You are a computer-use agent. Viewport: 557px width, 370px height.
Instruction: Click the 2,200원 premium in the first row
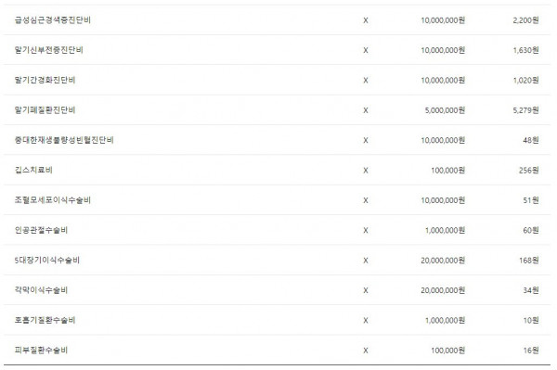point(525,20)
